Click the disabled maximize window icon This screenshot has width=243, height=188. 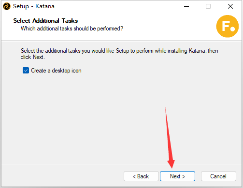point(208,6)
